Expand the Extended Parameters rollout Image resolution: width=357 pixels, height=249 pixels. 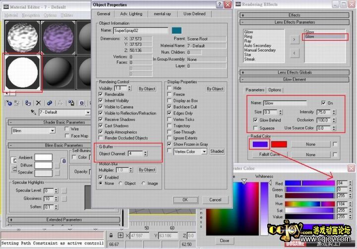pyautogui.click(x=64, y=220)
